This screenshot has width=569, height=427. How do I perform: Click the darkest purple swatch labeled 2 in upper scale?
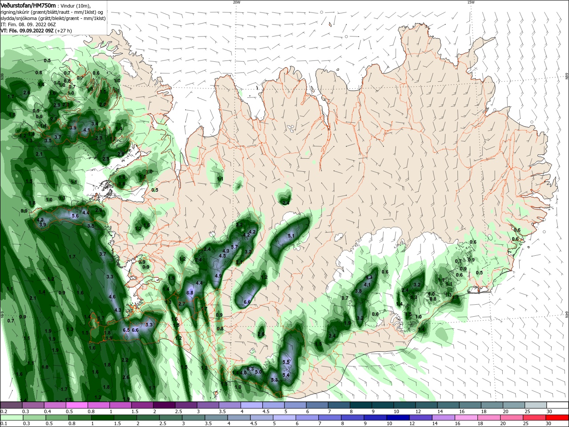point(164,405)
